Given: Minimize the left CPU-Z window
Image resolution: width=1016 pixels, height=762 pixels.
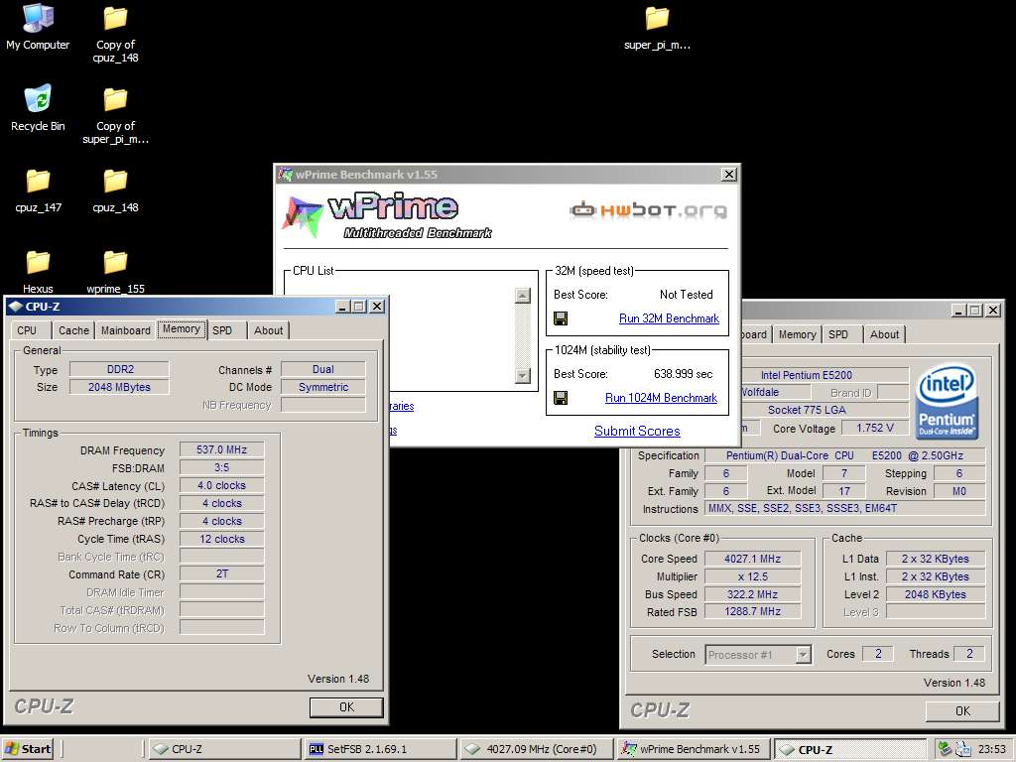Looking at the screenshot, I should [x=342, y=307].
